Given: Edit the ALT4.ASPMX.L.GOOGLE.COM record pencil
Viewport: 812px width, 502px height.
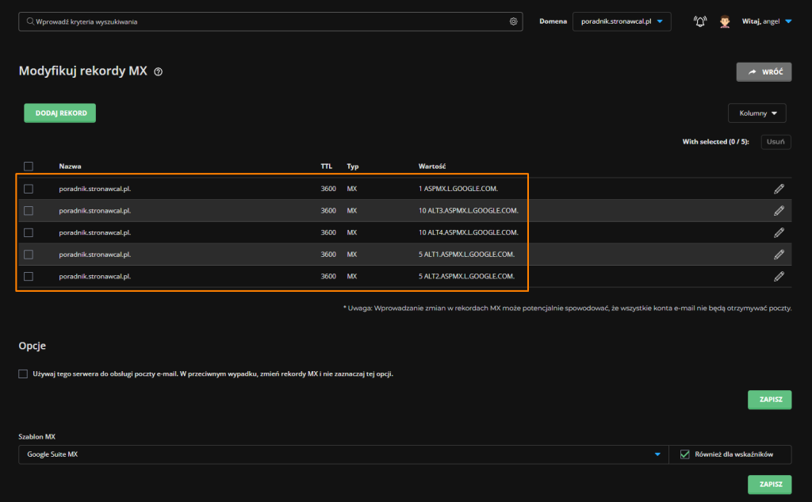Looking at the screenshot, I should [x=779, y=232].
